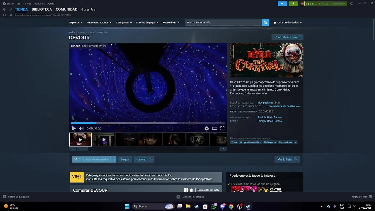Open the Ayuda menu
375x211 pixels.
51,4
